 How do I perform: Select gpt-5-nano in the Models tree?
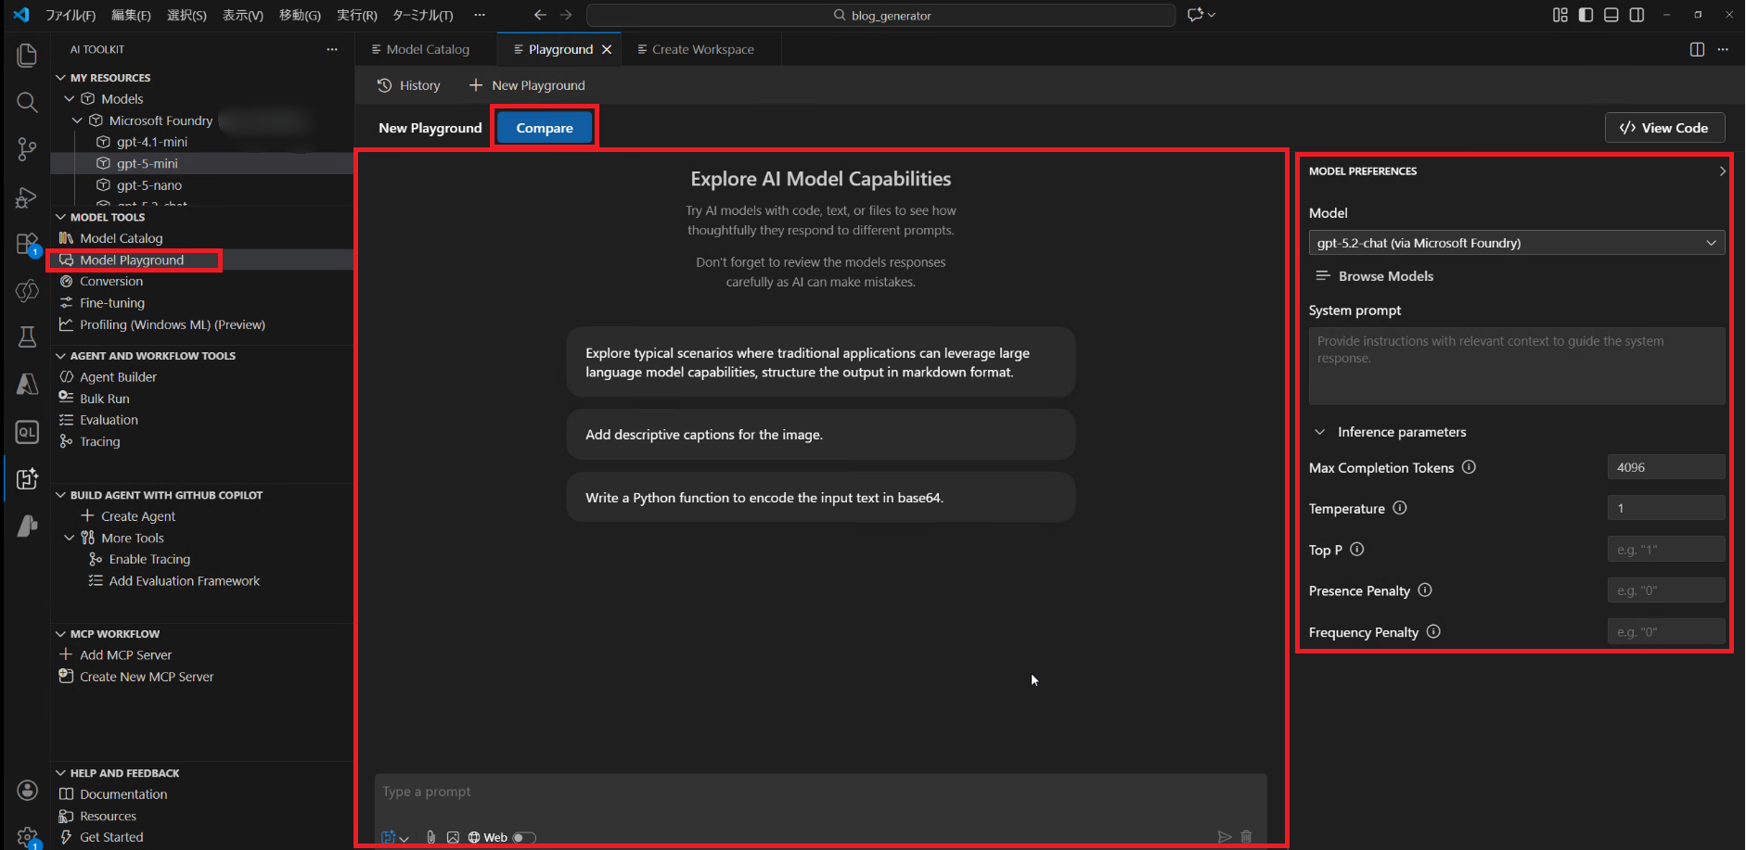[148, 185]
